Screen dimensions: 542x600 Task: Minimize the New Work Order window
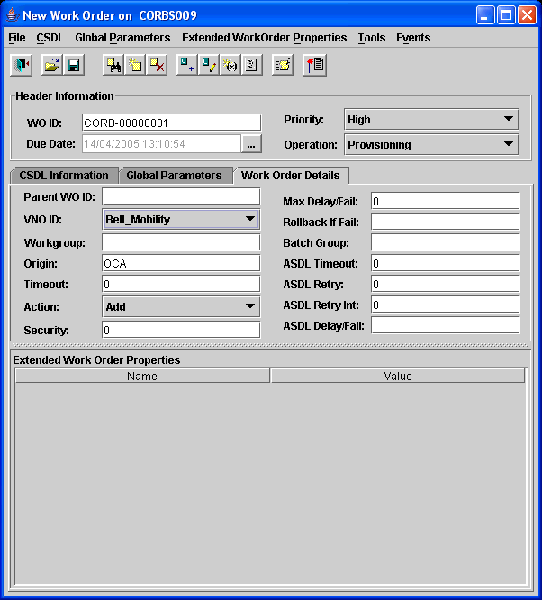tap(485, 15)
